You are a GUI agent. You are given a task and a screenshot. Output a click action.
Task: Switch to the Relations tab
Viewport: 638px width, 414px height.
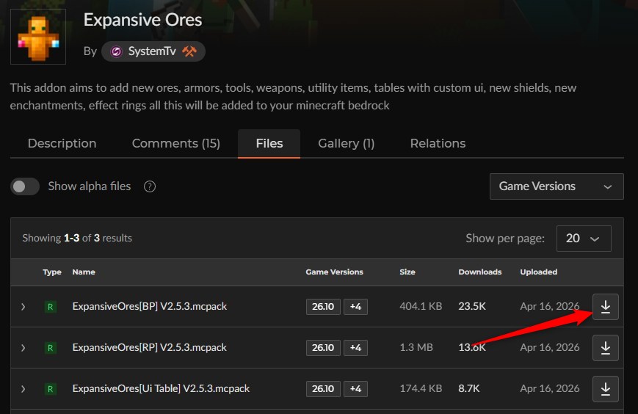438,143
